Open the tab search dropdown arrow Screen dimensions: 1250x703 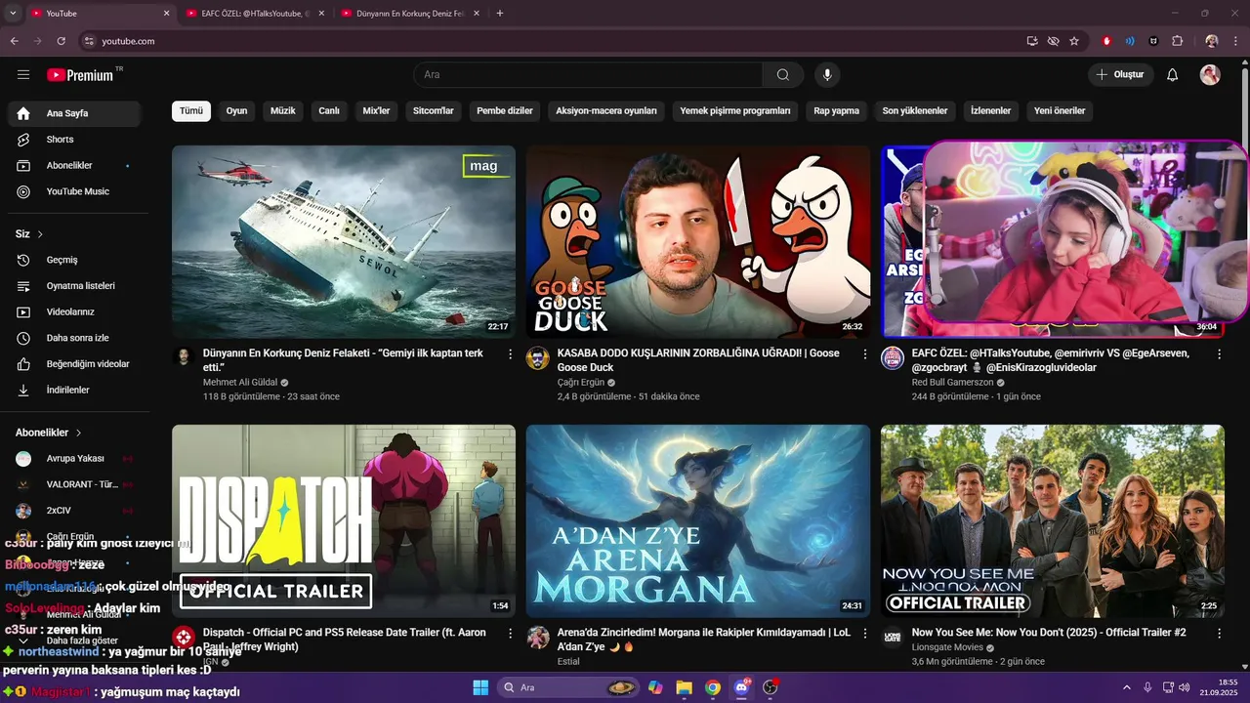[13, 13]
